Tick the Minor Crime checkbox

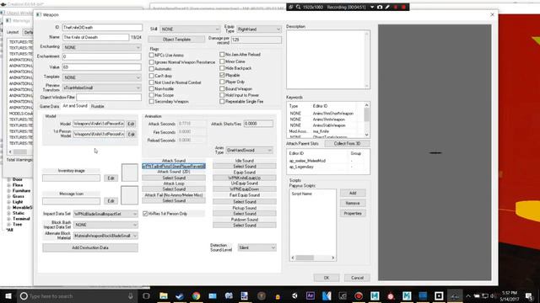[222, 61]
